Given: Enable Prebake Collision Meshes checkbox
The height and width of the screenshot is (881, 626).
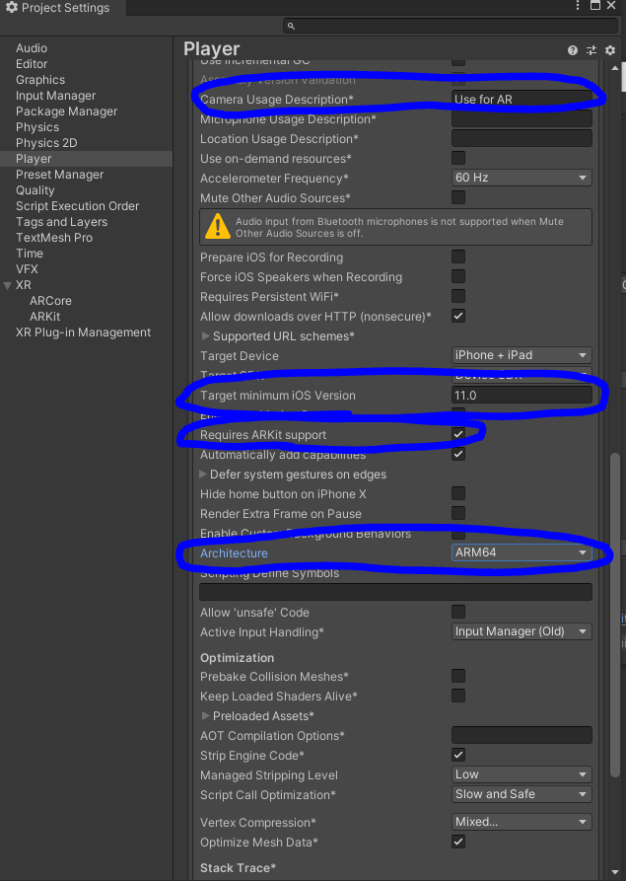Looking at the screenshot, I should (x=458, y=676).
